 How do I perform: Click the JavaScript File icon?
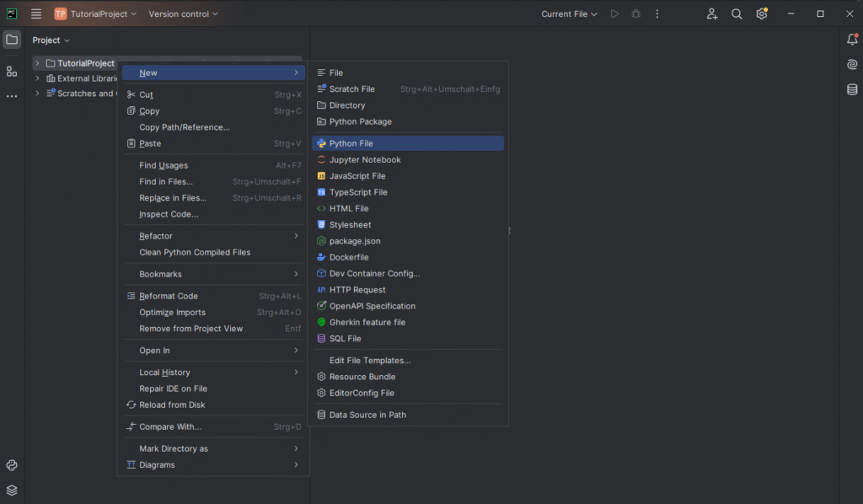coord(321,176)
